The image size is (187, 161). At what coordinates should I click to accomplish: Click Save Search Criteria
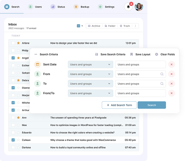click(110, 55)
